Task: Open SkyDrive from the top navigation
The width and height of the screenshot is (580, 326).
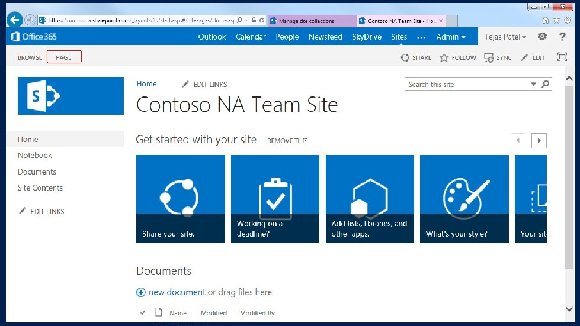Action: coord(367,37)
